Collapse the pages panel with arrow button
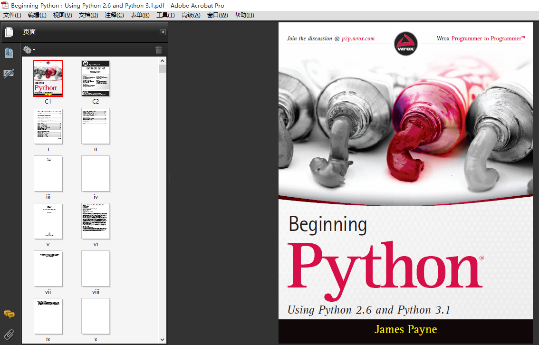Viewport: 539px width, 345px height. pos(163,32)
